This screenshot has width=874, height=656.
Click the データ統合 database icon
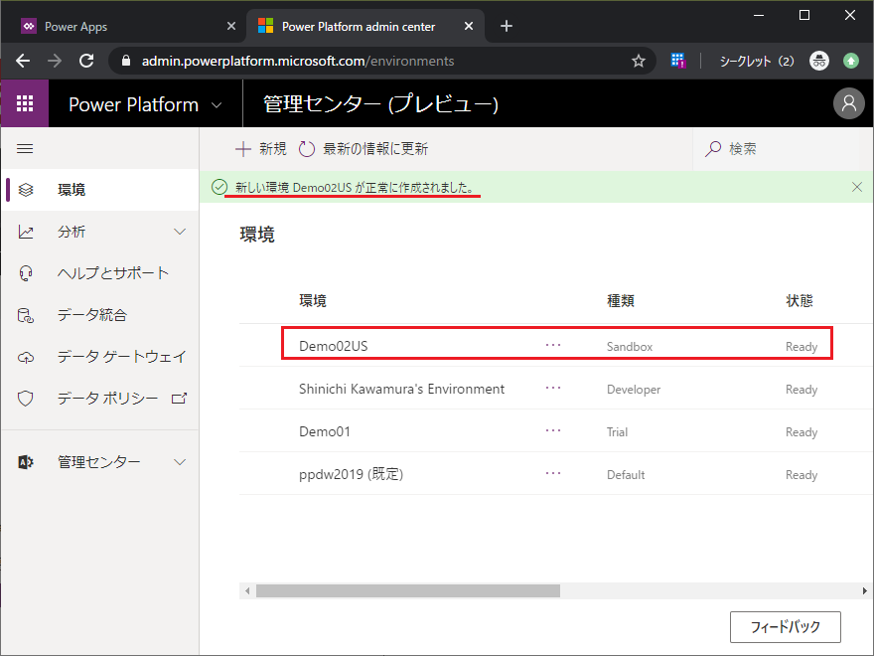(26, 315)
